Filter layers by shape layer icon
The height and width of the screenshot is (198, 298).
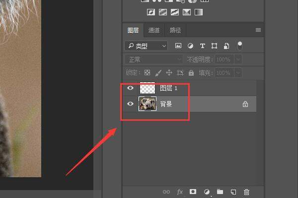pos(214,46)
